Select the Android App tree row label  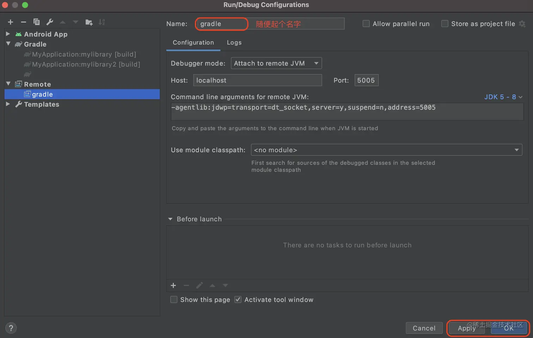click(46, 34)
